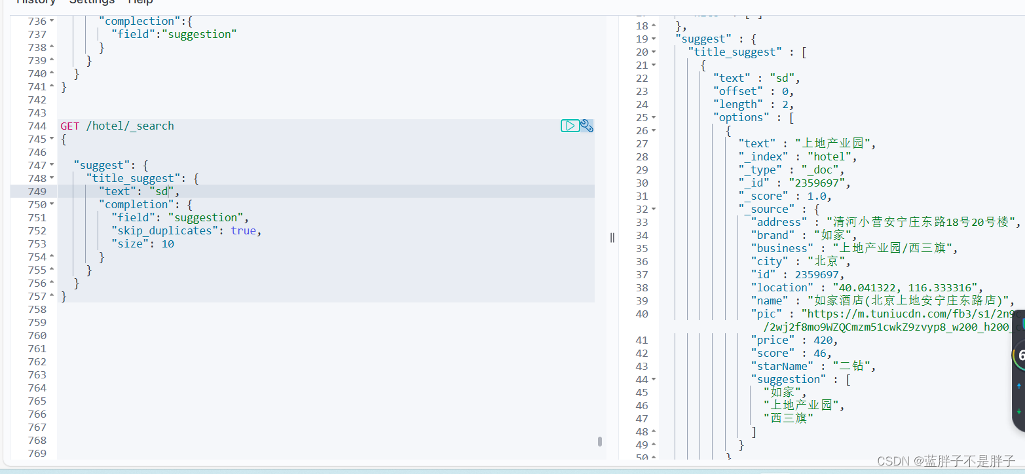This screenshot has width=1025, height=474.
Task: Fold the "title_suggest" array at output line 20
Action: [654, 52]
